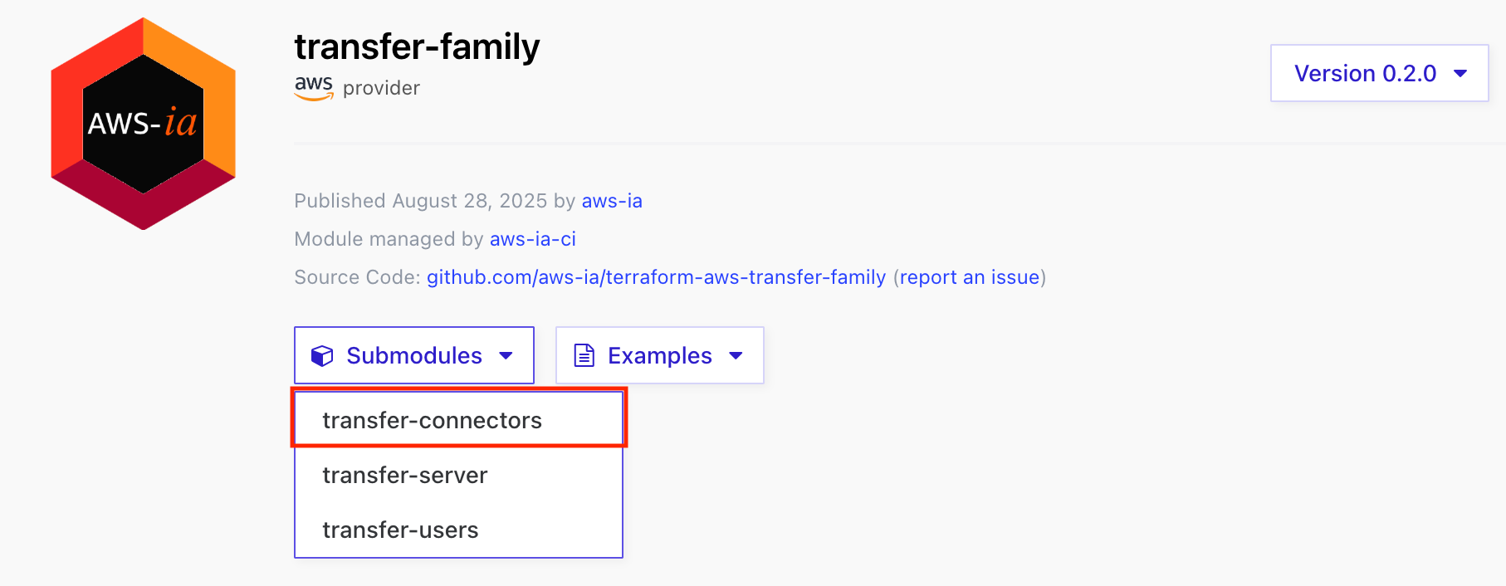The width and height of the screenshot is (1506, 586).
Task: Click the Published August 28, 2025 text
Action: coord(421,201)
